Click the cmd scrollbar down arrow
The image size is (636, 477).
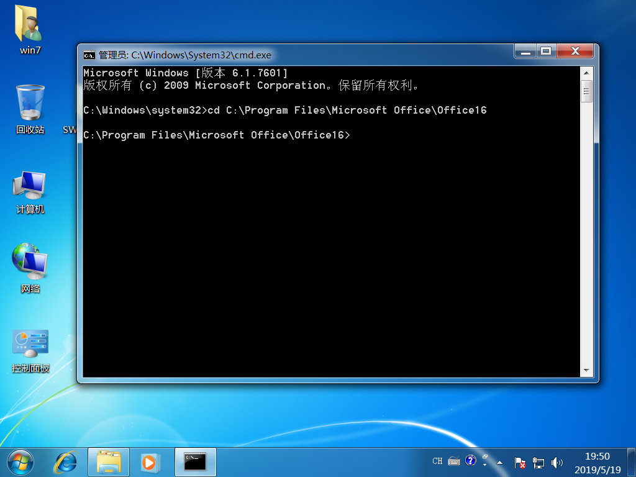[x=586, y=370]
